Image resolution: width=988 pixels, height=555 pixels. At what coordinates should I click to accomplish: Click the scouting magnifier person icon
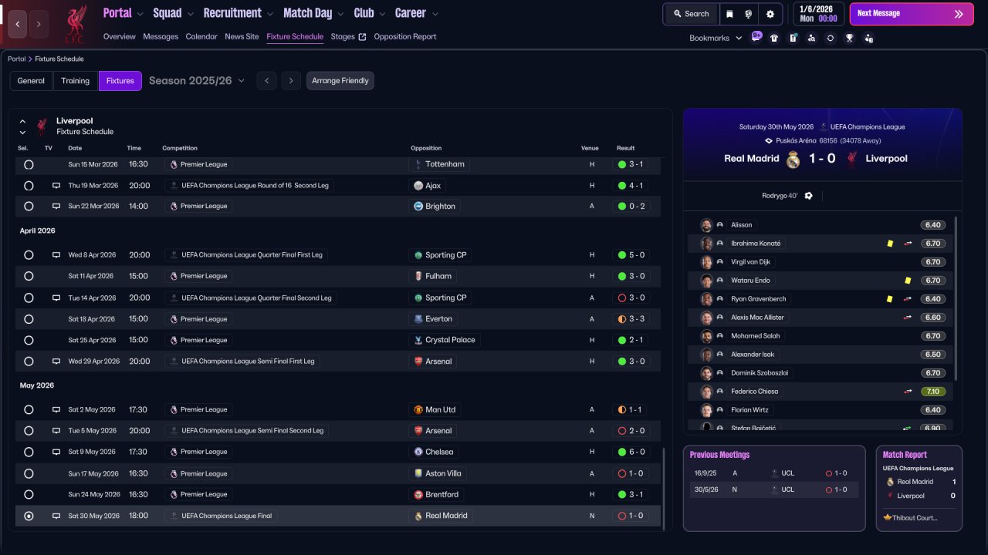pyautogui.click(x=811, y=38)
